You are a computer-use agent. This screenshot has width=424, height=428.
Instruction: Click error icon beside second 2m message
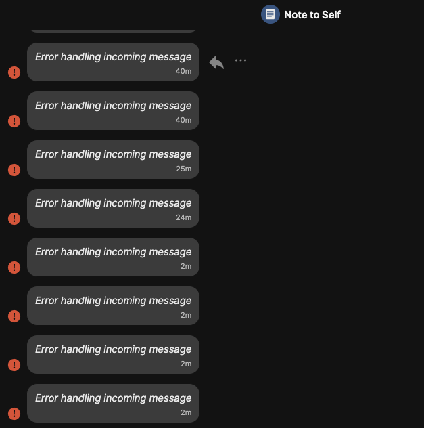(x=14, y=316)
